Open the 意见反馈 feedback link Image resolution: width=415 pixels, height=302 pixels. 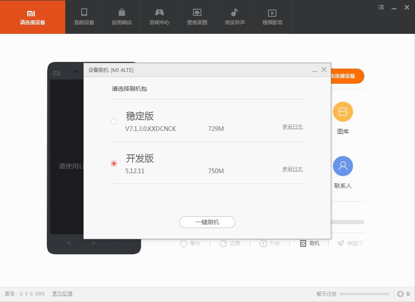62,294
